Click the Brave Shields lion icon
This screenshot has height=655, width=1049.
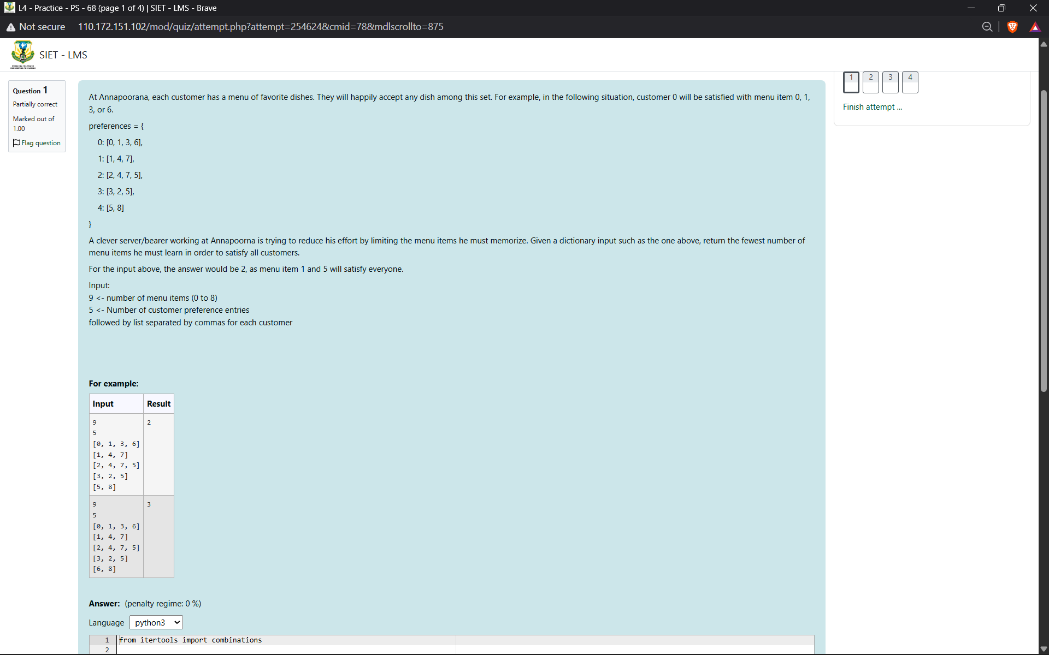pyautogui.click(x=1012, y=27)
